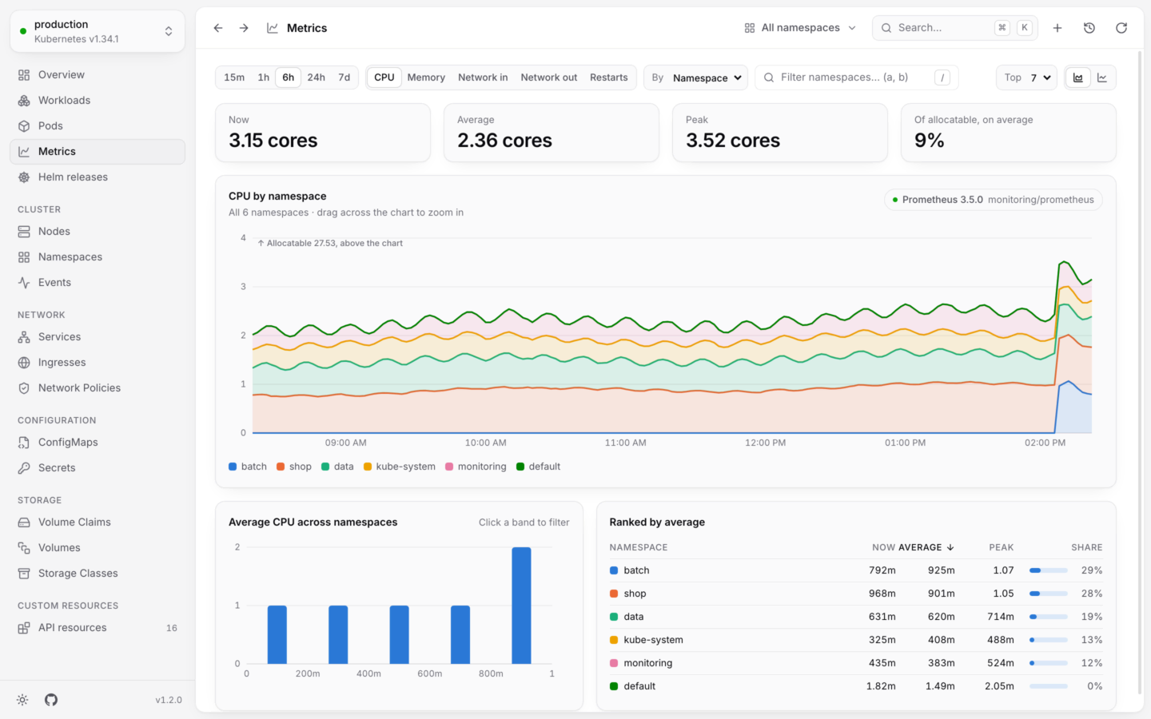View cluster Events in the sidebar
The width and height of the screenshot is (1151, 719).
pyautogui.click(x=98, y=283)
